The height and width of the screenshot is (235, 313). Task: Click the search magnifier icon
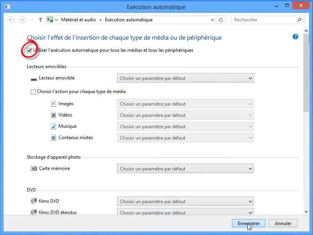(299, 20)
